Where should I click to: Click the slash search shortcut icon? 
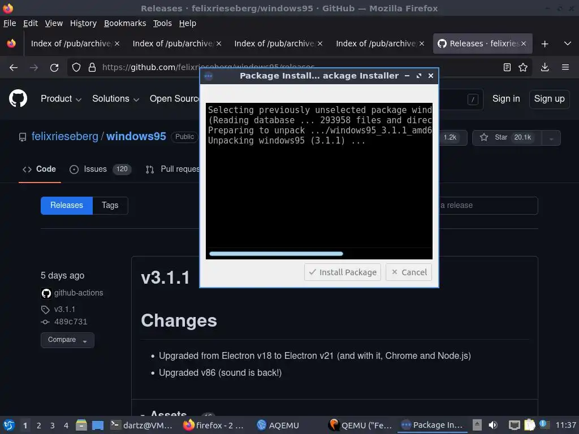473,99
